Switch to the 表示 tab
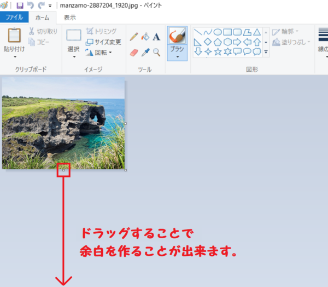The height and width of the screenshot is (287, 328). [69, 18]
